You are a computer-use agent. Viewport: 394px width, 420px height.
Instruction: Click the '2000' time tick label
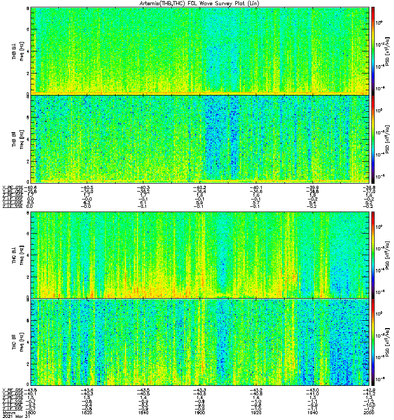(x=369, y=413)
